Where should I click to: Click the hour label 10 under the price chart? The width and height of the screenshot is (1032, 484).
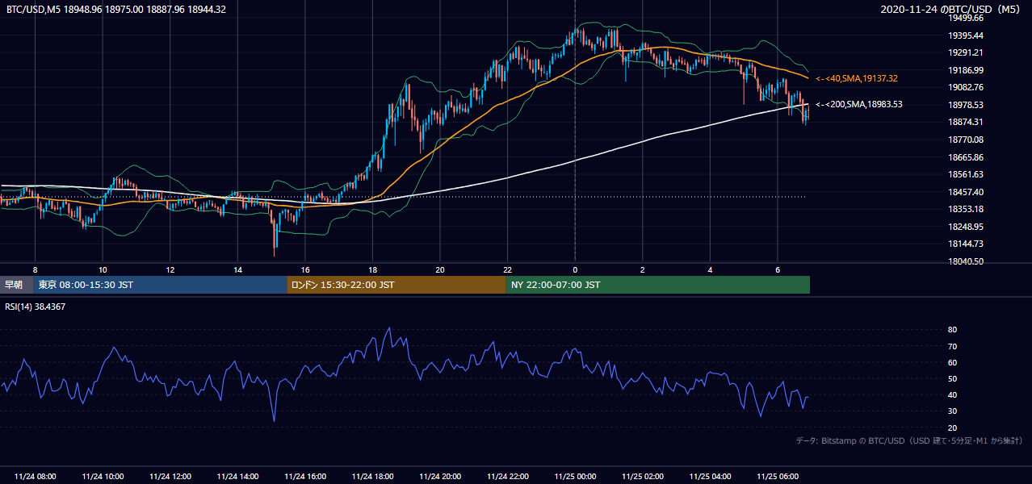click(103, 269)
